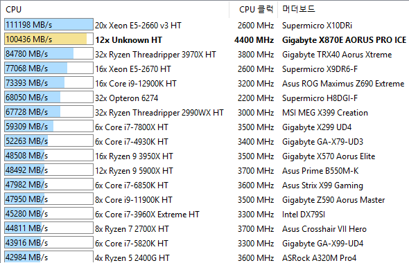Click Gigabyte X570 Aorus Elite cell
The height and width of the screenshot is (263, 409).
click(x=329, y=156)
